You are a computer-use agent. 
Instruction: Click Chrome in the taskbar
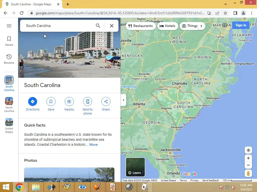click(x=20, y=187)
